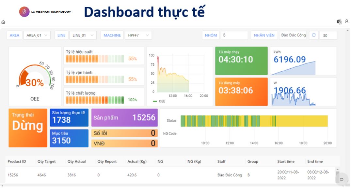Click the Product ID column header
This screenshot has height=195, width=351.
coord(17,161)
